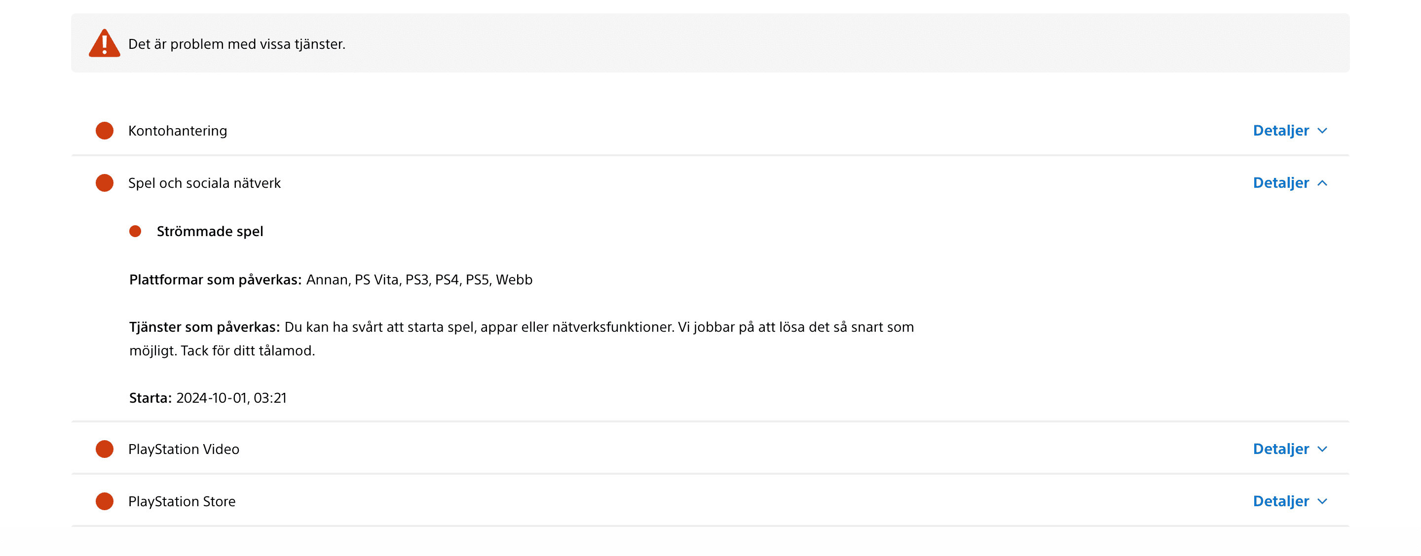Select the PlayStation Store service label

(182, 501)
